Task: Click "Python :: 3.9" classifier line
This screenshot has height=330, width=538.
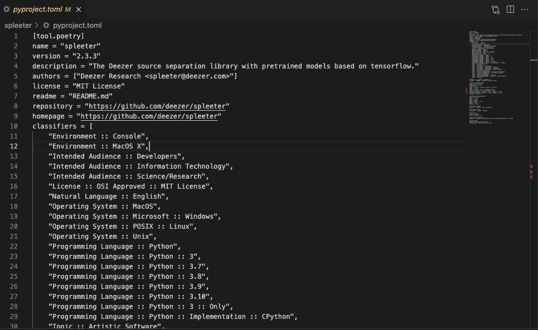Action: [x=129, y=287]
